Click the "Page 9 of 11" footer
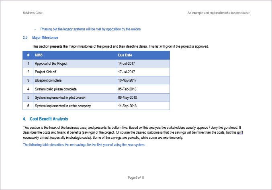 (x=136, y=177)
